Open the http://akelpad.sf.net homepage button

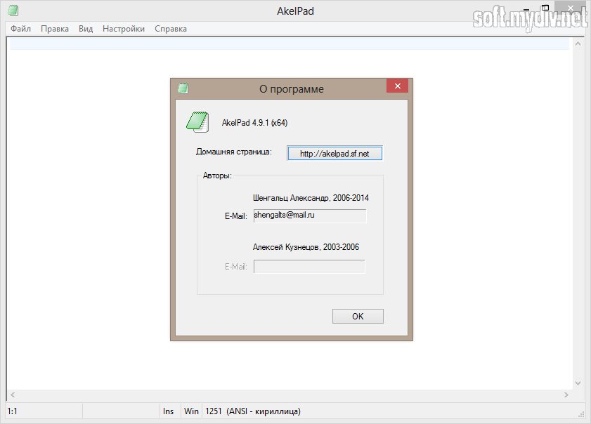click(x=335, y=153)
